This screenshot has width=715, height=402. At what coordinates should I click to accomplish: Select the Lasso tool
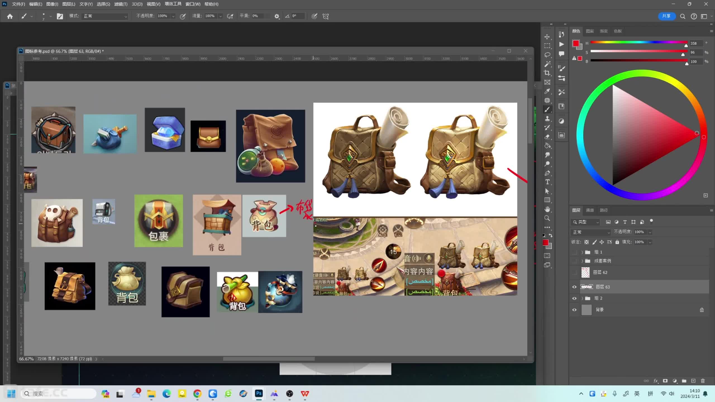[547, 55]
